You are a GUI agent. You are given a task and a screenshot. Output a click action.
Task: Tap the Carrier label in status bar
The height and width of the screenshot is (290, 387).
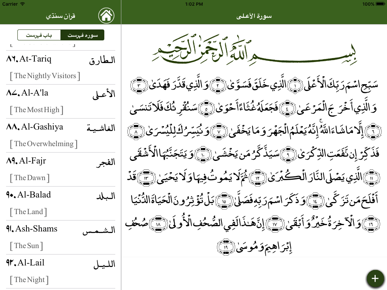coord(10,4)
